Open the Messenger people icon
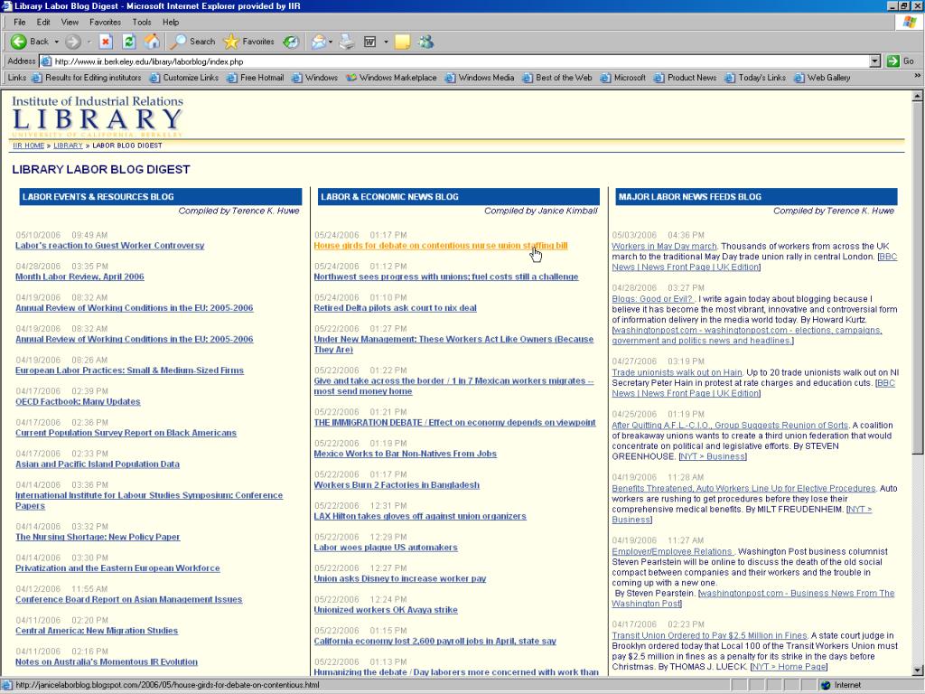The image size is (925, 694). point(426,42)
